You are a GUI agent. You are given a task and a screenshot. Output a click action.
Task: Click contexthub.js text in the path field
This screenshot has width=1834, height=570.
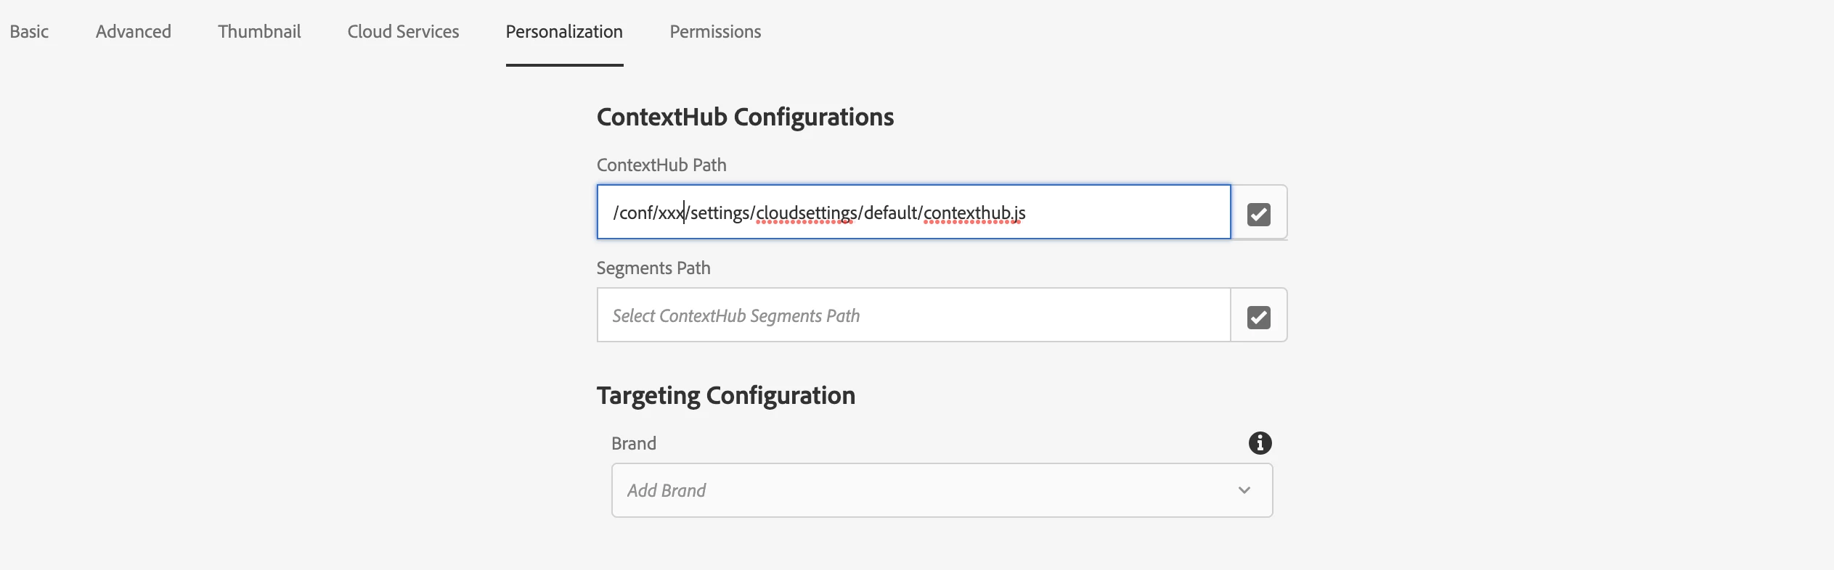[974, 213]
